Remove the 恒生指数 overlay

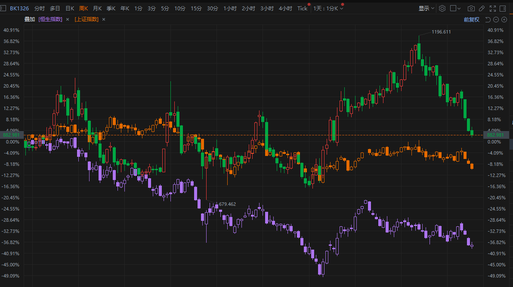(x=68, y=19)
